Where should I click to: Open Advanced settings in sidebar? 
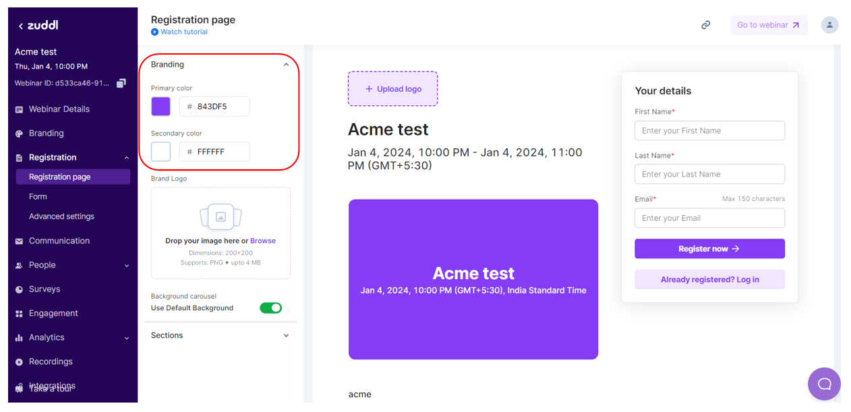(61, 216)
